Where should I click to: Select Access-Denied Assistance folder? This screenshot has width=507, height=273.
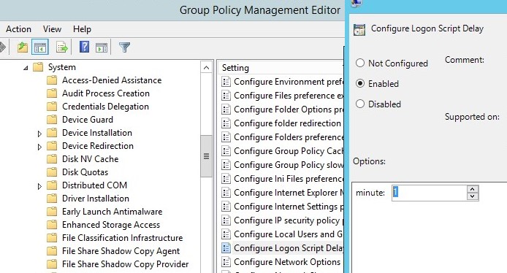(112, 80)
